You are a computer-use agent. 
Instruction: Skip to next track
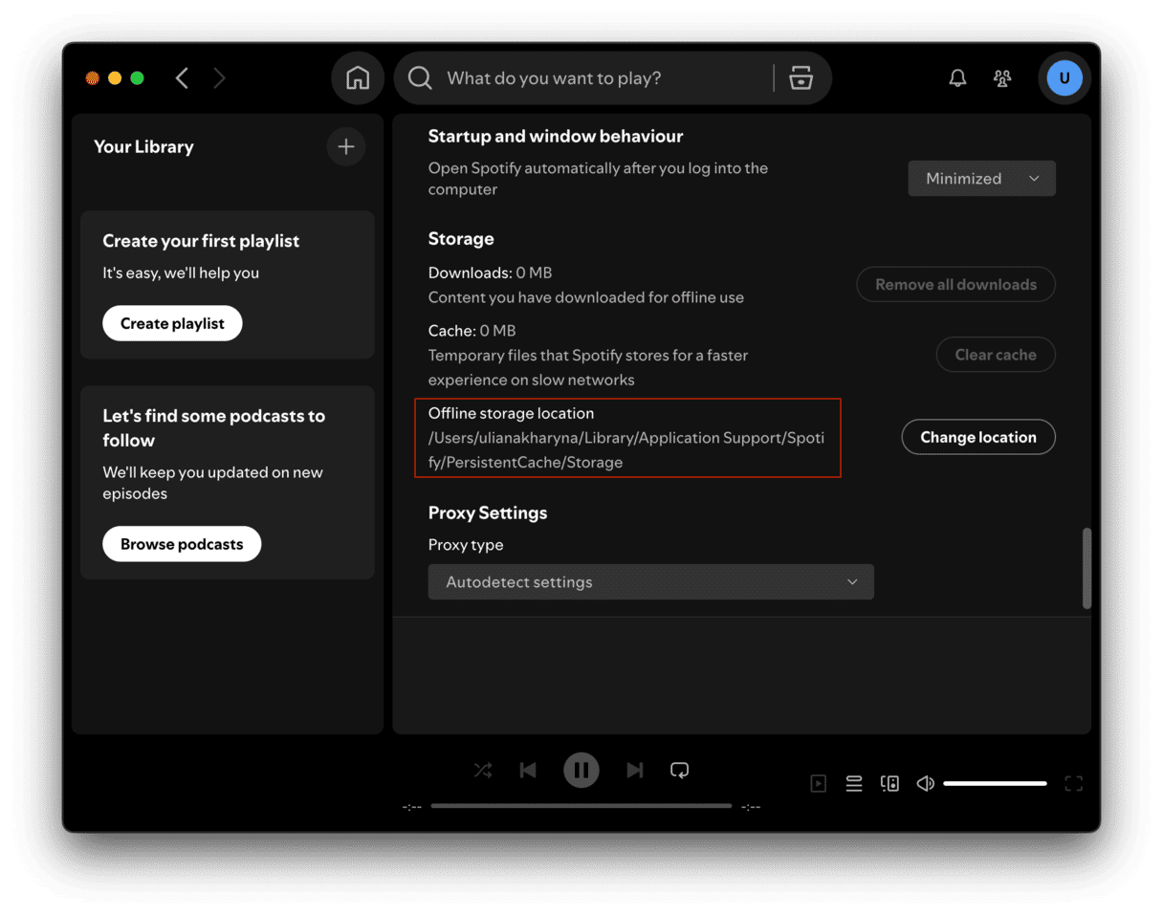point(634,770)
